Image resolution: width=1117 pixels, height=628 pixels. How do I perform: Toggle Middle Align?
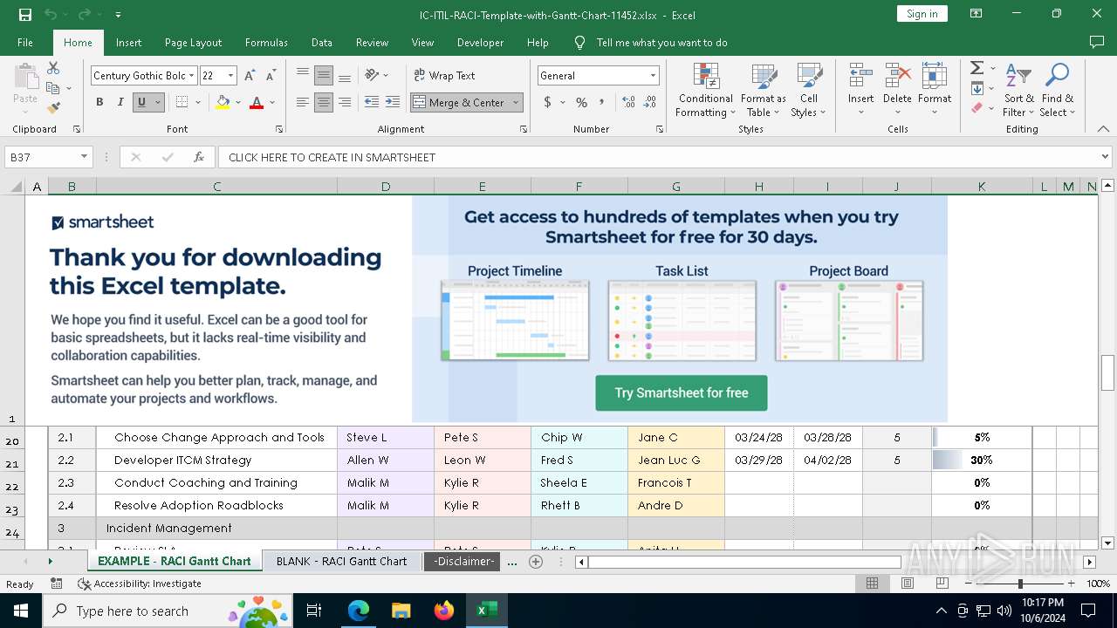[324, 76]
